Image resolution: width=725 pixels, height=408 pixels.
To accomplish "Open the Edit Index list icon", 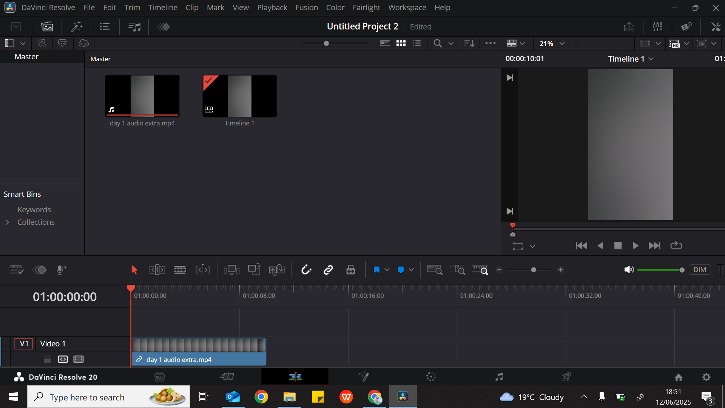I will [x=105, y=27].
